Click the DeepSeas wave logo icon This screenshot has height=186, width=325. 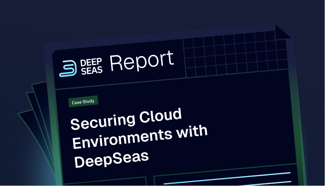(68, 68)
